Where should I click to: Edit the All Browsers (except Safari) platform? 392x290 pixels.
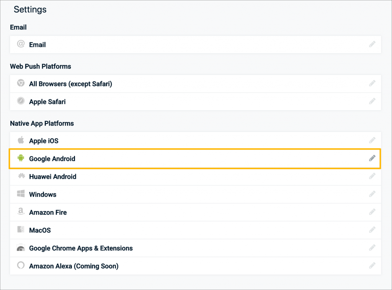click(x=372, y=83)
